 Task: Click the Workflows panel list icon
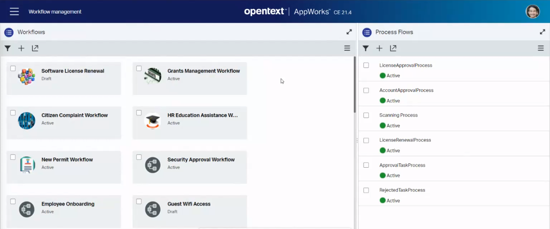click(x=9, y=32)
